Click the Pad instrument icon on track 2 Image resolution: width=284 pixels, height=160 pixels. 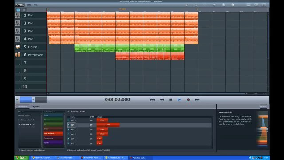[x=18, y=23]
